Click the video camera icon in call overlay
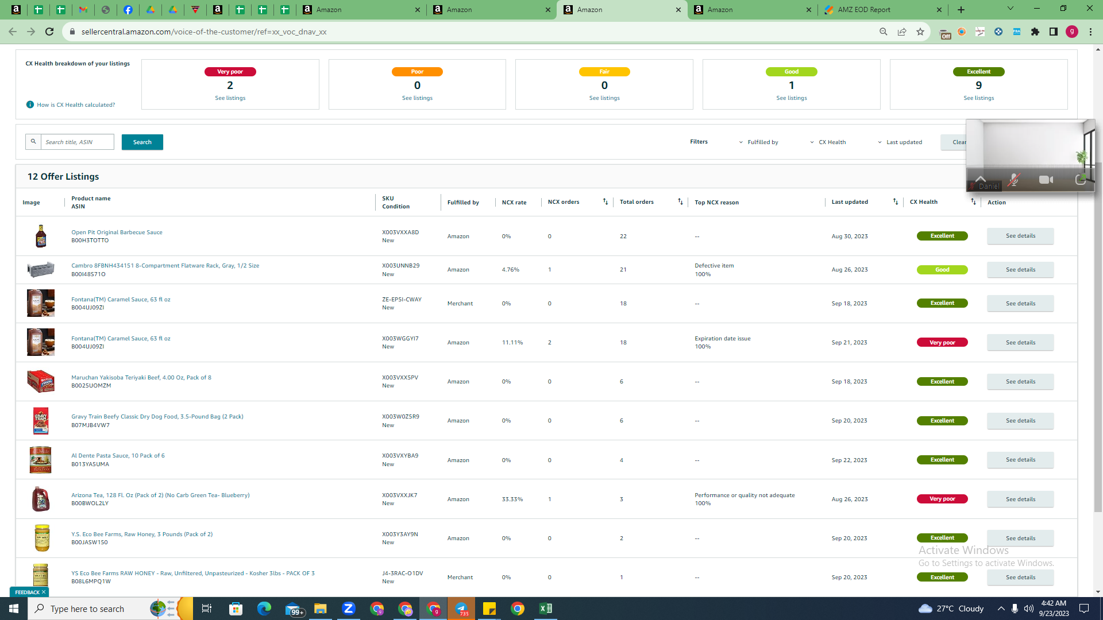1103x620 pixels. [1046, 180]
